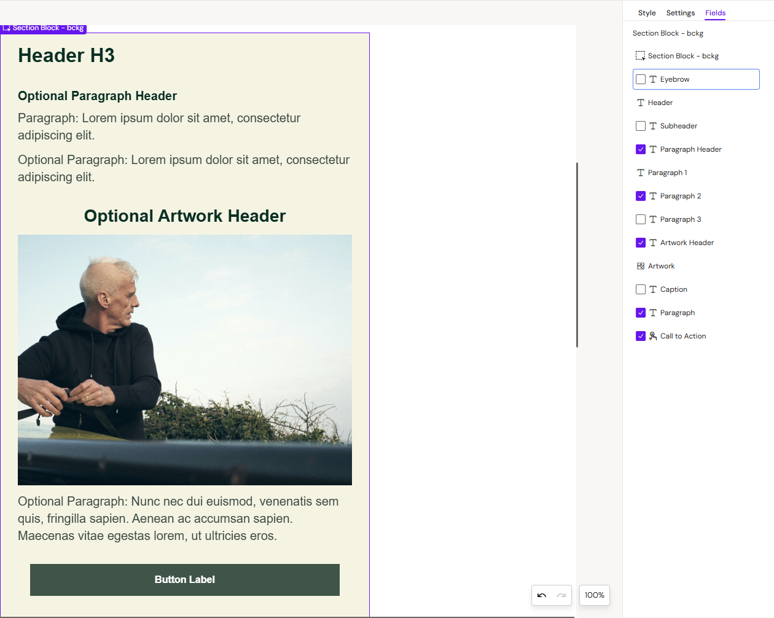The image size is (774, 618).
Task: Turn on the Paragraph 3 checkbox
Action: 641,219
